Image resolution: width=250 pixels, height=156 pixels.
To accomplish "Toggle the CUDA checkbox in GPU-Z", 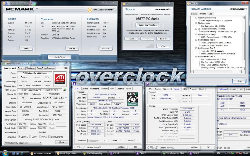I will point(30,137).
